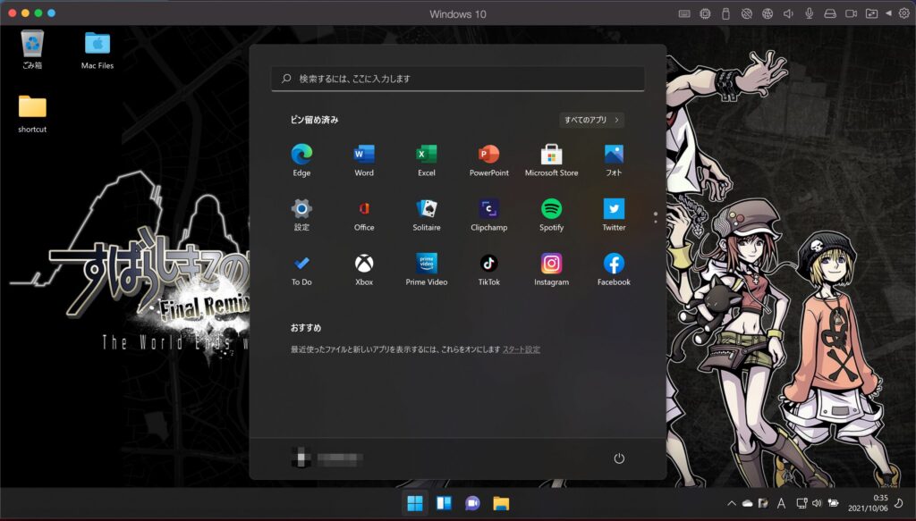The height and width of the screenshot is (521, 916).
Task: Click the Windows Start button on taskbar
Action: coord(415,503)
